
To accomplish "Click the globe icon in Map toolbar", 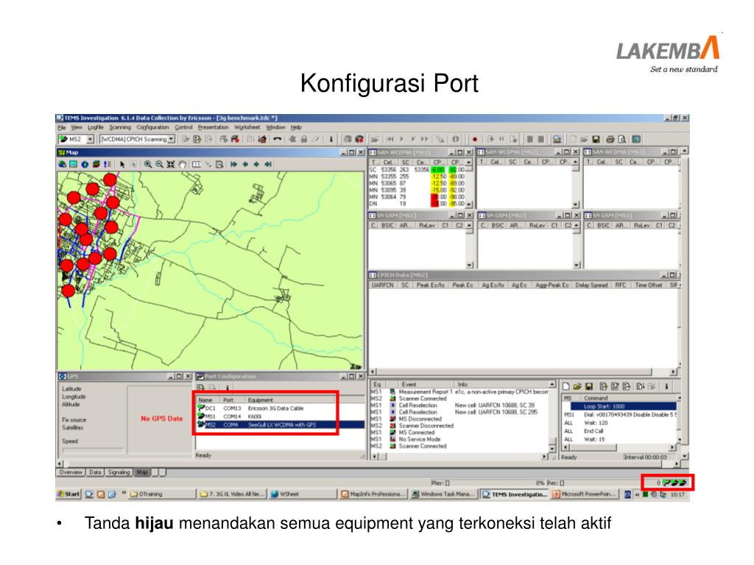I will point(85,164).
